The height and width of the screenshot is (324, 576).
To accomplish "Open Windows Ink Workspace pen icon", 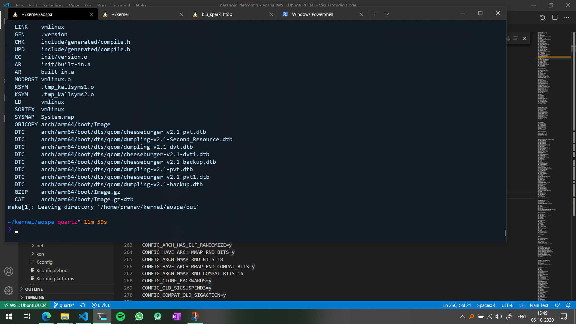I will point(509,316).
